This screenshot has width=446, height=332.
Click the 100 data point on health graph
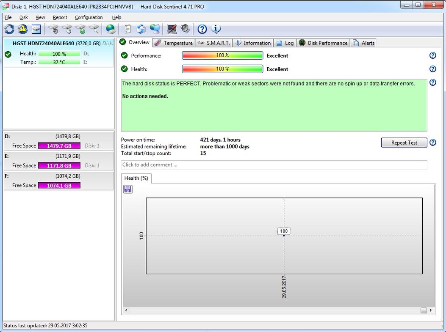(x=284, y=236)
